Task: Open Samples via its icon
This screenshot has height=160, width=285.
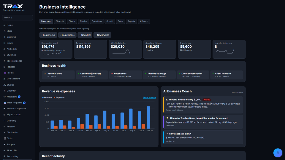Action: coord(4,144)
